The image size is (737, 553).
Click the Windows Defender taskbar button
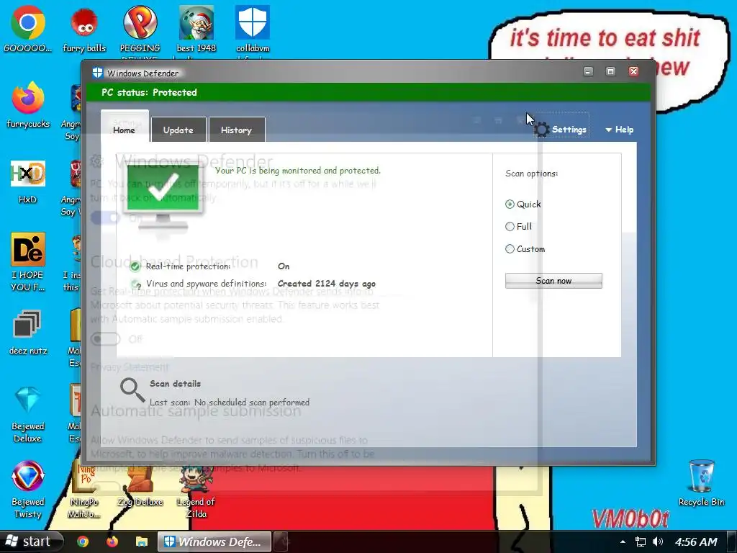pyautogui.click(x=214, y=541)
